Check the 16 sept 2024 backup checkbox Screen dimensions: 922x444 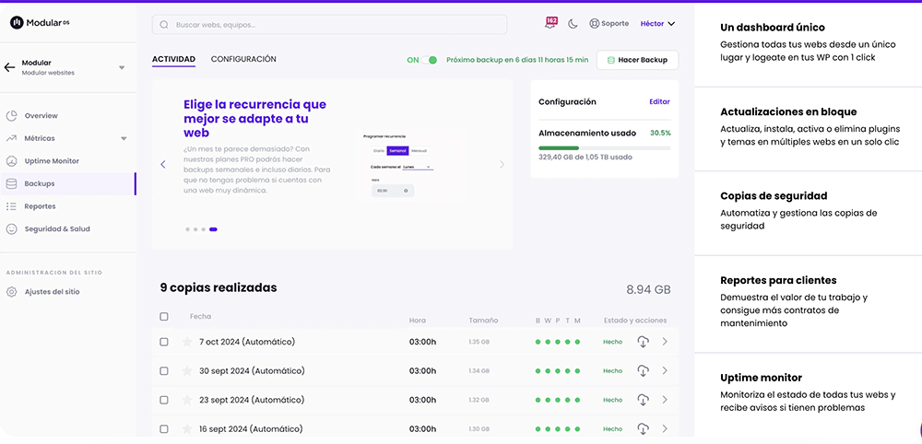coord(164,428)
